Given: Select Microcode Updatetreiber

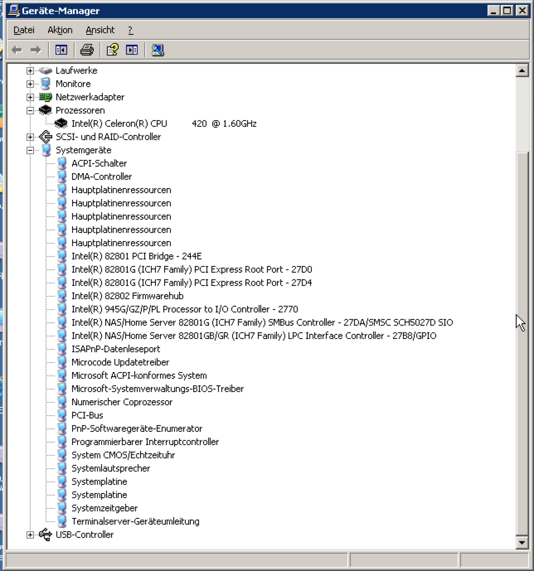Looking at the screenshot, I should (x=120, y=362).
